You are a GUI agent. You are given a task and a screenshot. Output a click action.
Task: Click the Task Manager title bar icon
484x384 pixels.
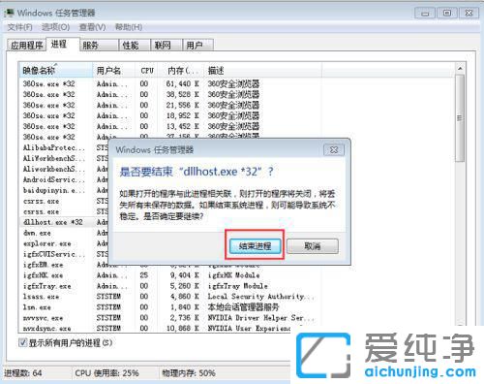9,13
